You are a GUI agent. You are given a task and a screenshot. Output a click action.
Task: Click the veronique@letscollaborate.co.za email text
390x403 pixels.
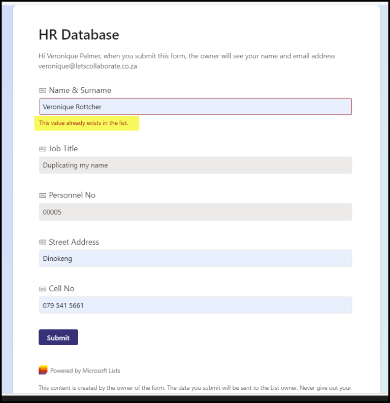(x=88, y=66)
